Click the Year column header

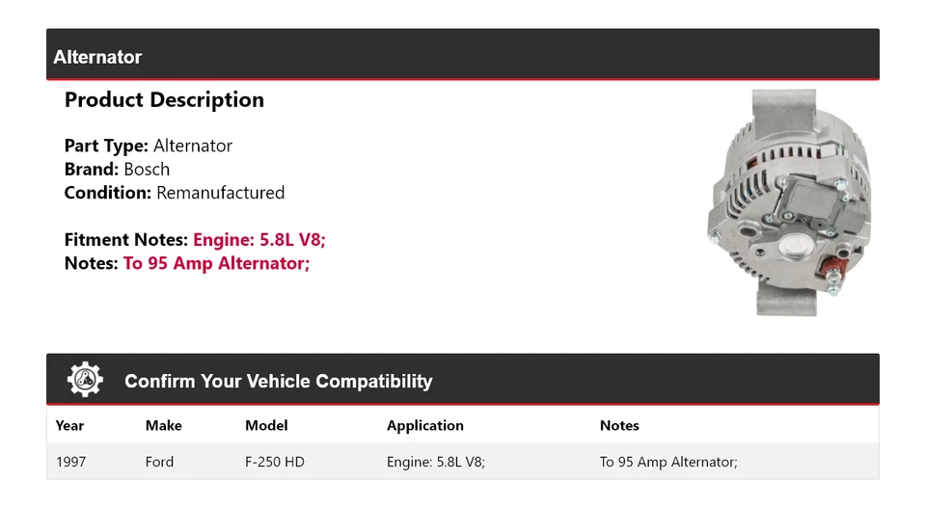tap(69, 425)
